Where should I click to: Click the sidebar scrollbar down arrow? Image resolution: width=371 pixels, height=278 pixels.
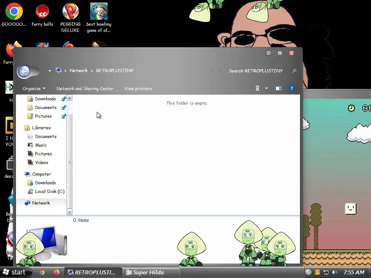[x=70, y=212]
